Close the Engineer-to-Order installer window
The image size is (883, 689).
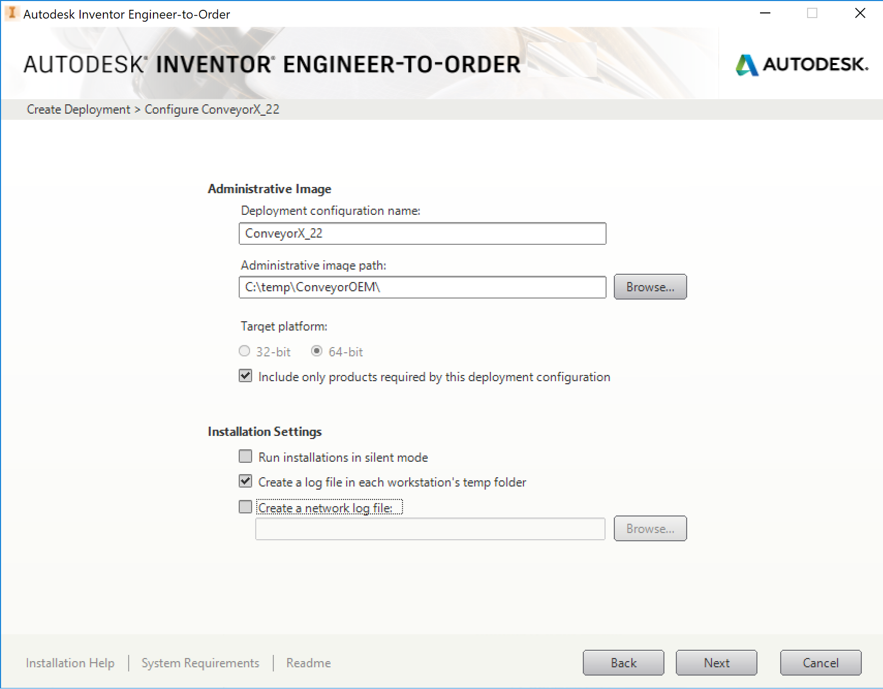pyautogui.click(x=860, y=13)
